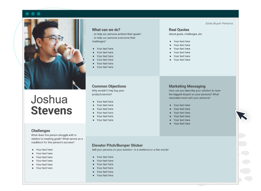This screenshot has height=191, width=261.
Task: Click 'Sell your persona on your solution' subtitle
Action: tap(130, 150)
